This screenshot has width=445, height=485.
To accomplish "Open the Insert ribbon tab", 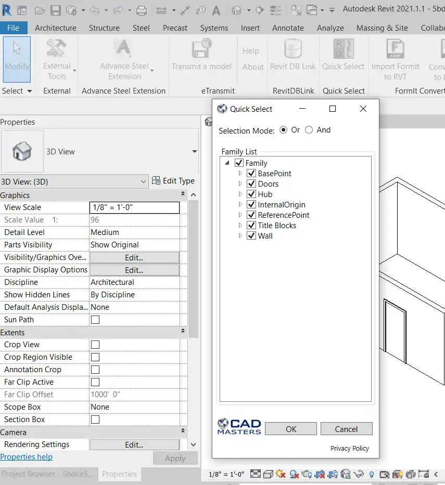I will (250, 28).
